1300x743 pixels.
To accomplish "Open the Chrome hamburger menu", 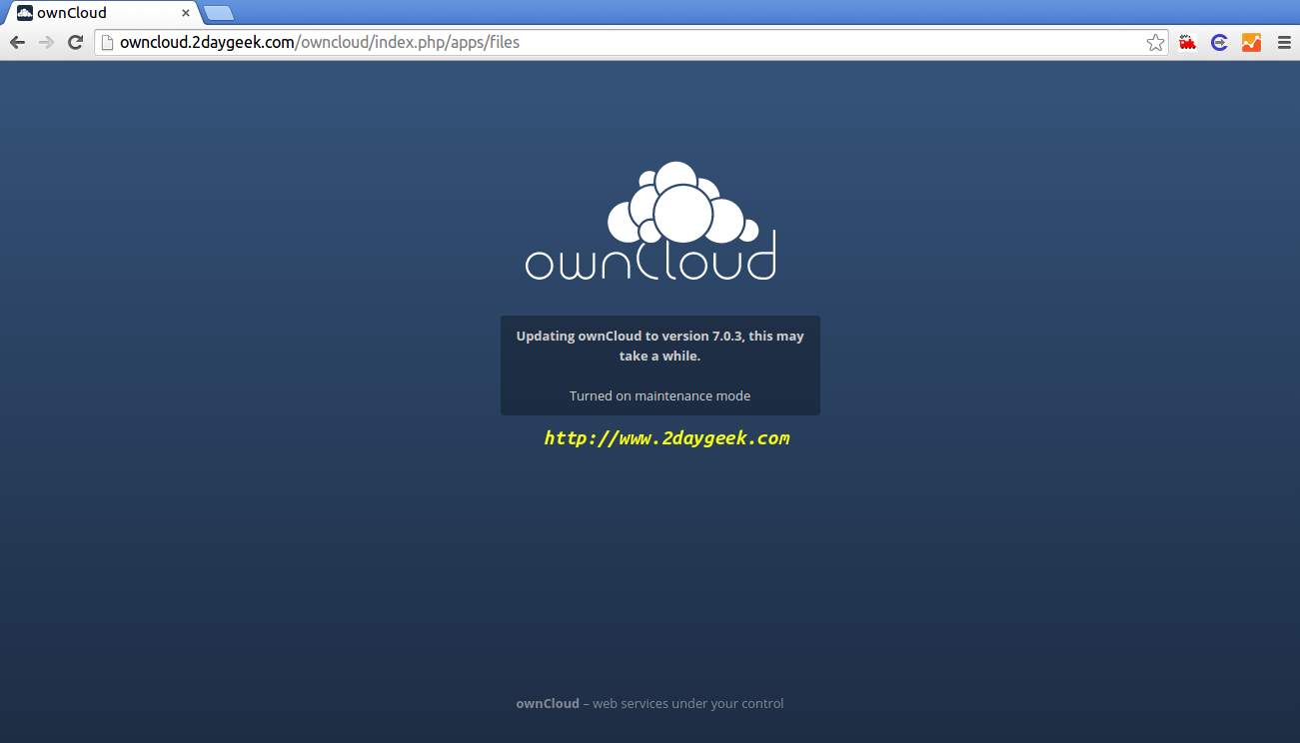I will [x=1284, y=42].
